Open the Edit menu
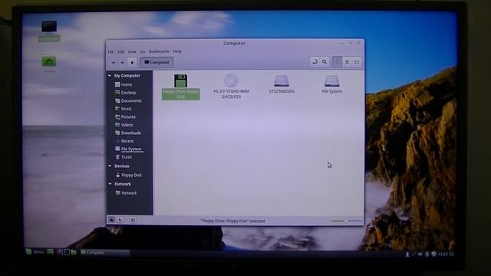Screen dimensions: 491x276 pyautogui.click(x=121, y=51)
